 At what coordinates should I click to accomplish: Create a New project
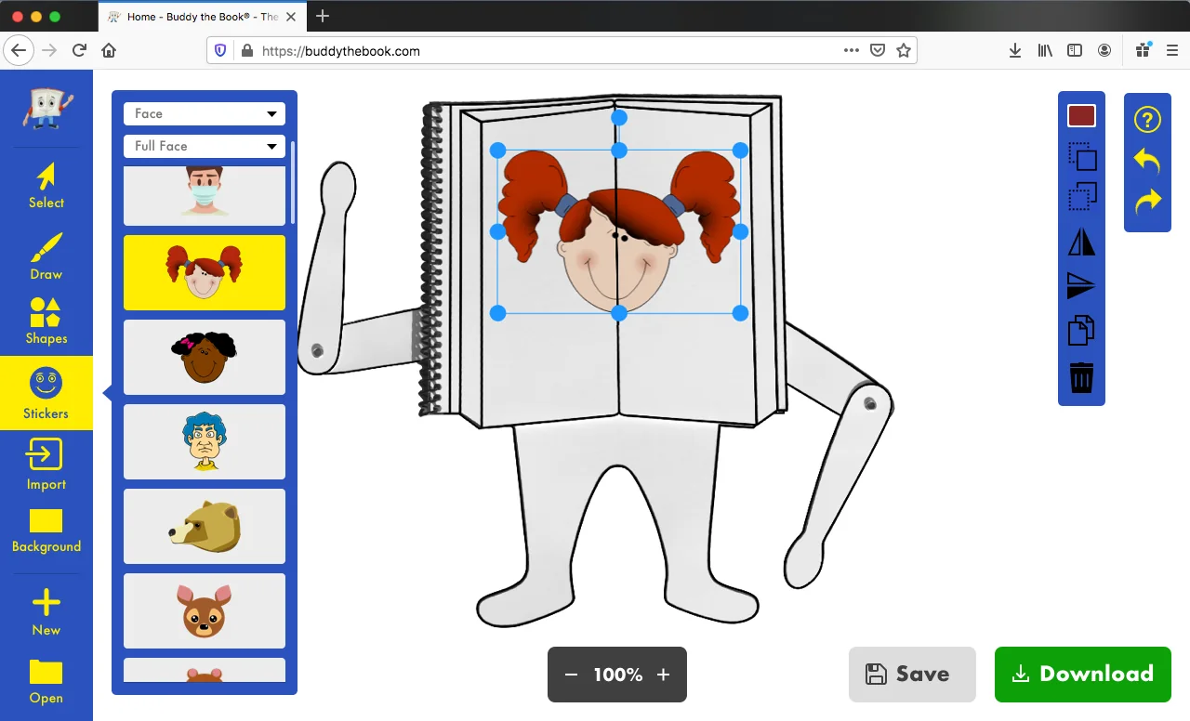pyautogui.click(x=46, y=612)
